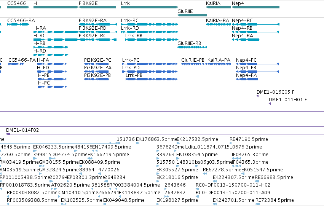Select the Nep4-PB coding sequence
This screenshot has height=206, width=324.
point(257,72)
